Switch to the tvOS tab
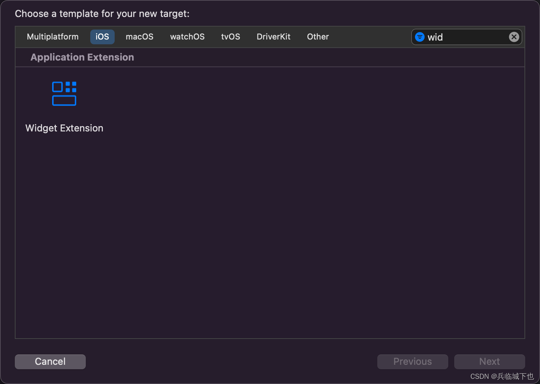 (x=230, y=37)
